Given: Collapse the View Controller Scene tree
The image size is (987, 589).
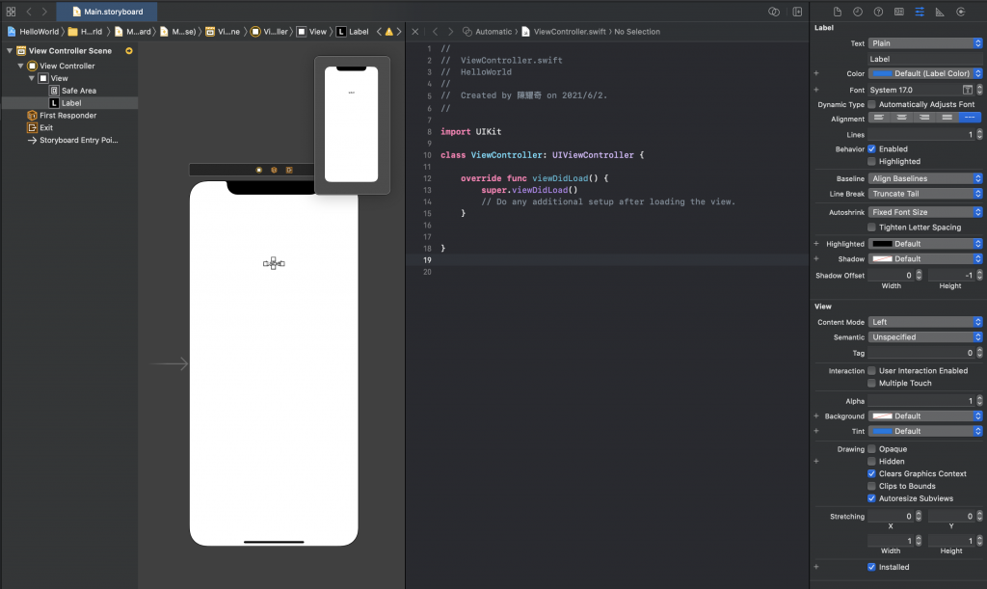Looking at the screenshot, I should pyautogui.click(x=11, y=51).
